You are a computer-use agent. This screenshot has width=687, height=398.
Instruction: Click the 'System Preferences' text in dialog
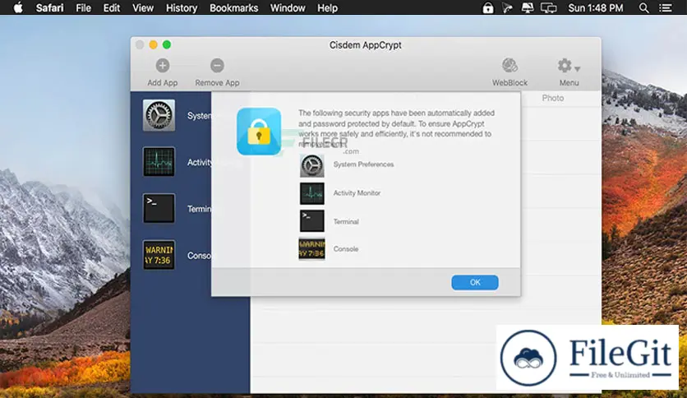(x=364, y=164)
